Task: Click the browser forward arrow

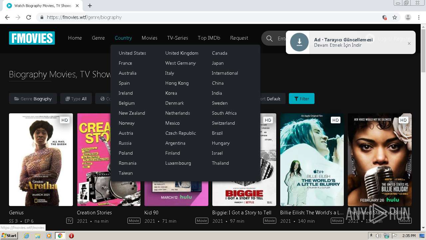Action: click(18, 17)
